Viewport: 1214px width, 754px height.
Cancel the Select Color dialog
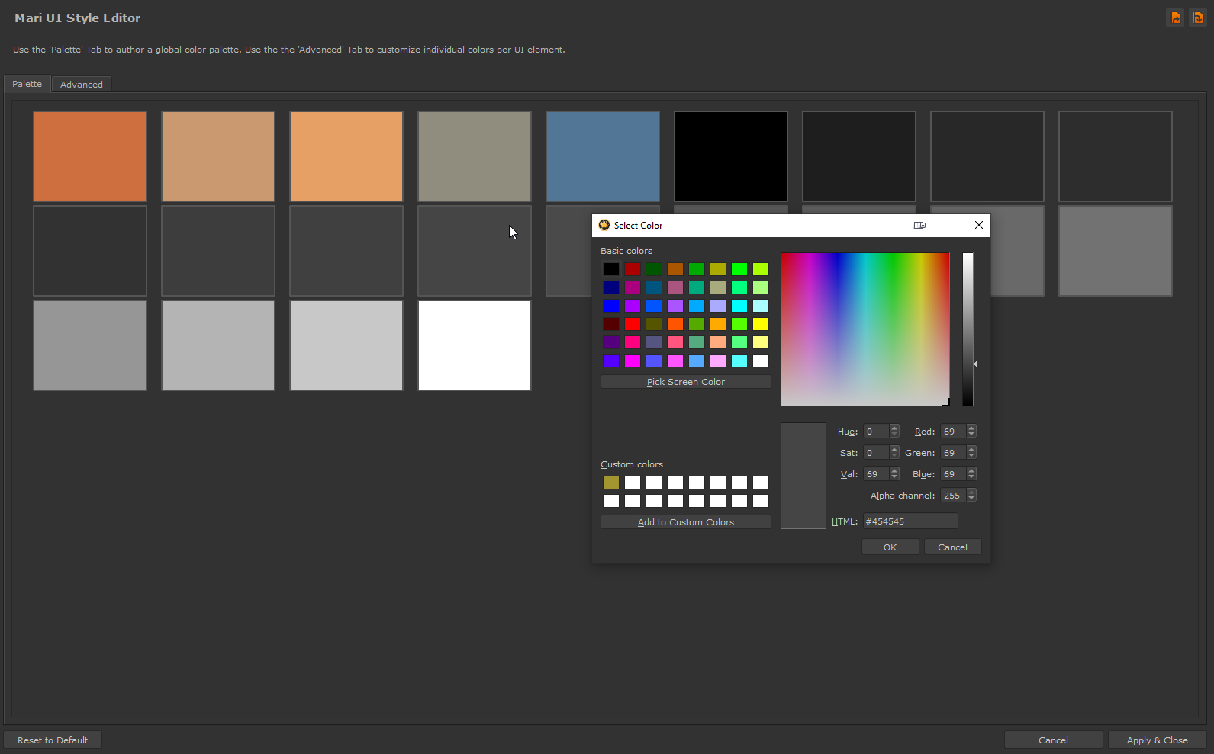tap(952, 547)
